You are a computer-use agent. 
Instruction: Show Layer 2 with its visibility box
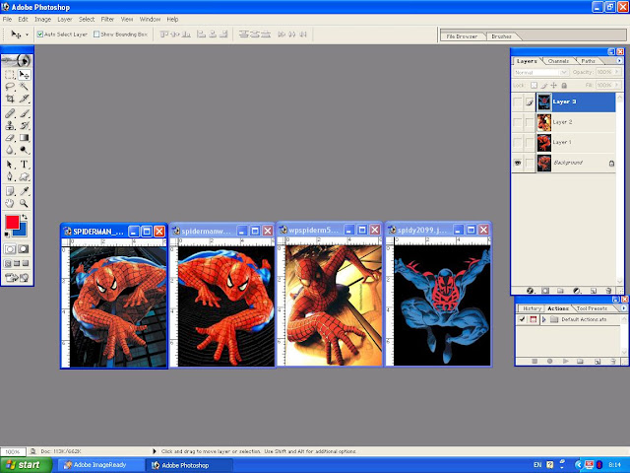(x=518, y=122)
